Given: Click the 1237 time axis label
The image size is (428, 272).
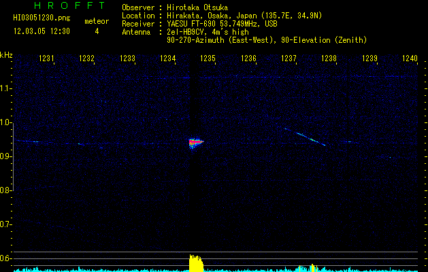Looking at the screenshot, I should click(x=289, y=58).
